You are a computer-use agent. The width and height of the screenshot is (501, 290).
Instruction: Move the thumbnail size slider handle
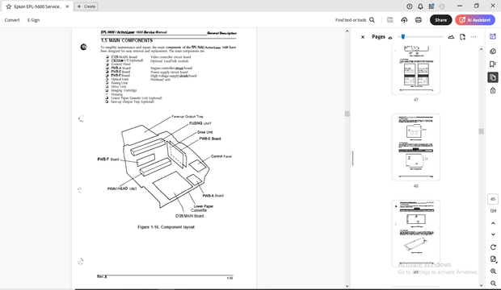point(403,36)
